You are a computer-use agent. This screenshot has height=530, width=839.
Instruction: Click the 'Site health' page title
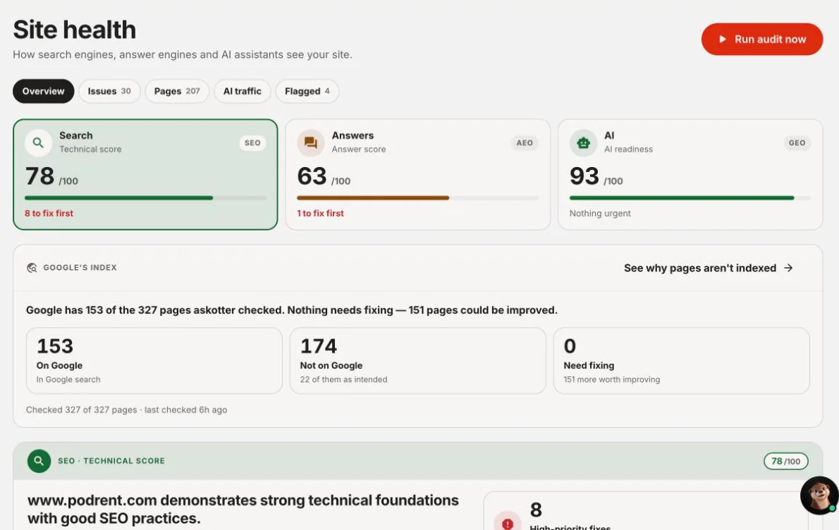pyautogui.click(x=74, y=30)
